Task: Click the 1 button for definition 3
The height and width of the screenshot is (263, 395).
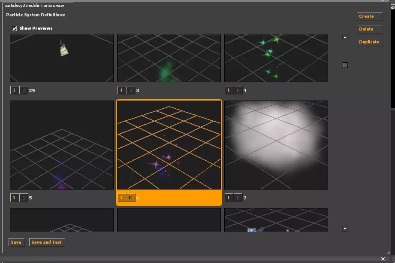Action: click(122, 90)
